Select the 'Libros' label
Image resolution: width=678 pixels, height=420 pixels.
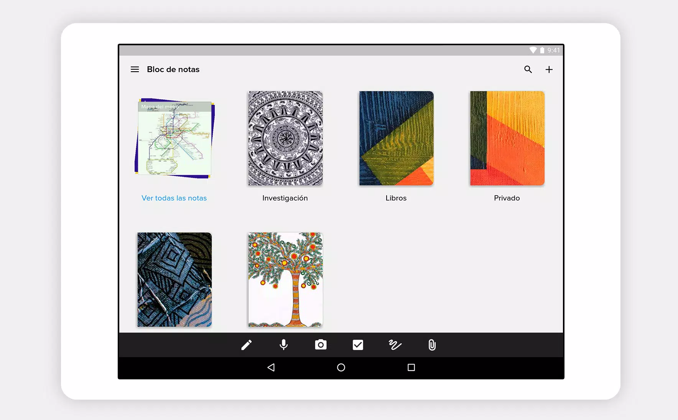point(396,198)
